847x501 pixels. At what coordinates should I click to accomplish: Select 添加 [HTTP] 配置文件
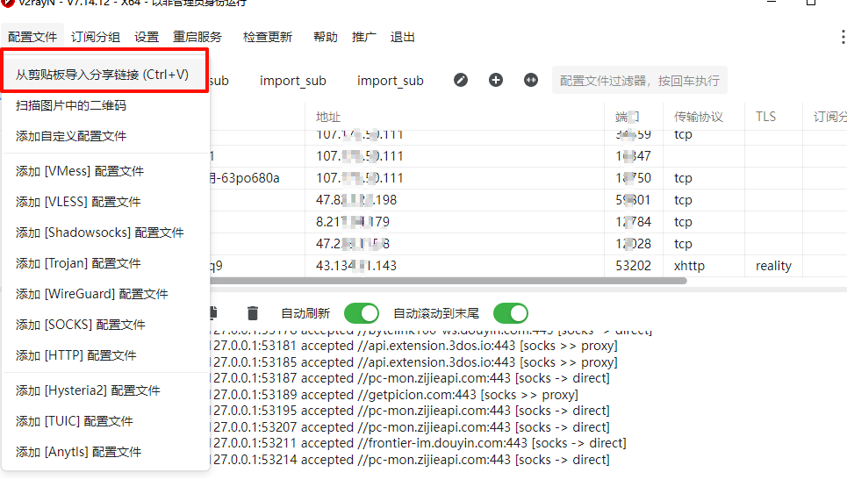[105, 355]
